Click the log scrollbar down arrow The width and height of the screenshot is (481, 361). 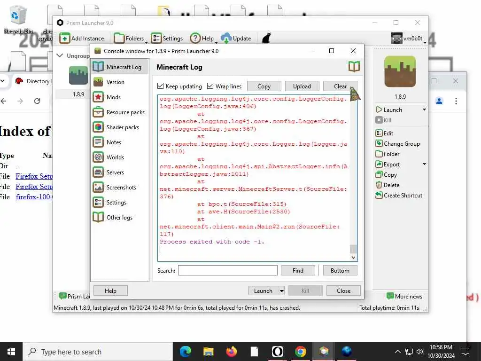coord(353,257)
